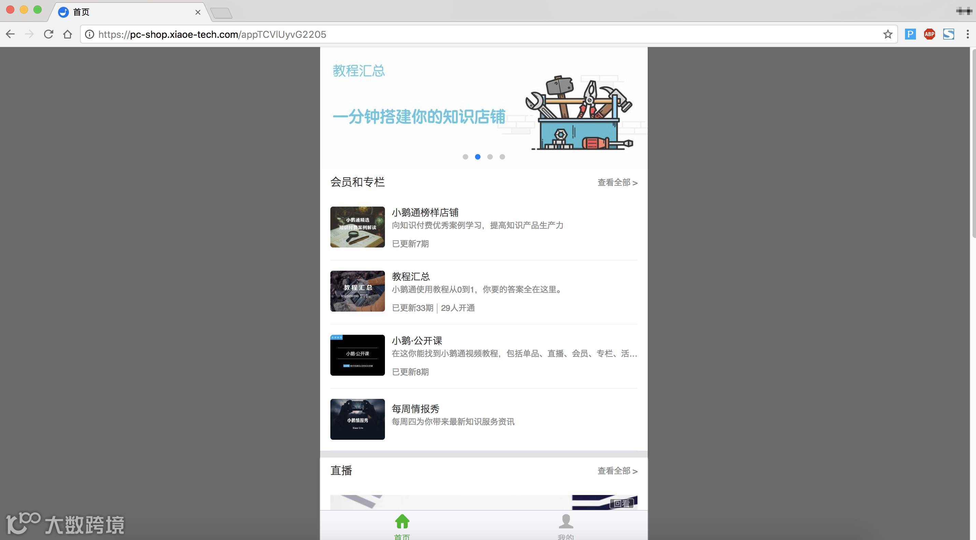Open Chrome's three-dot menu
Screen dimensions: 976x540
pos(967,34)
